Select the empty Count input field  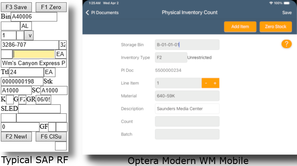[x=187, y=121]
